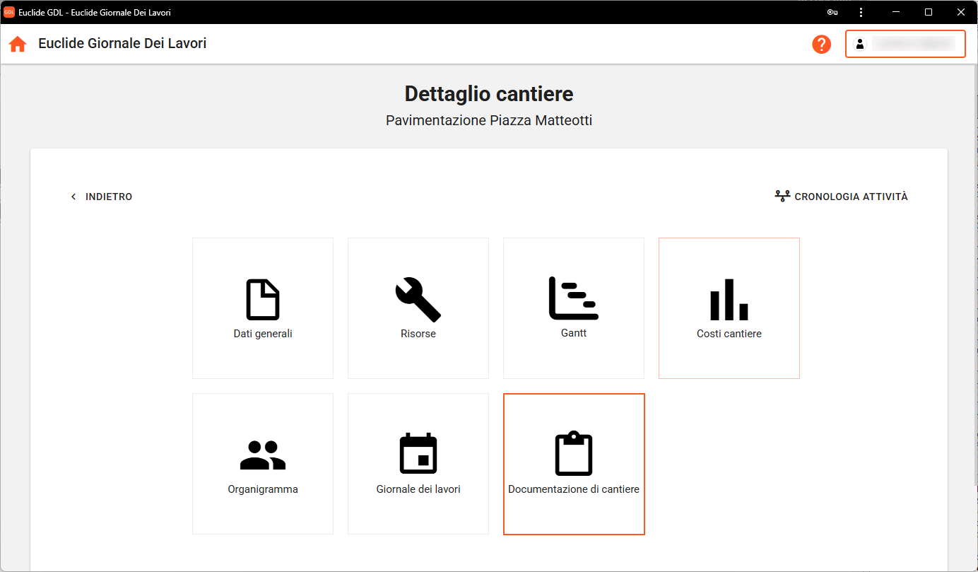978x572 pixels.
Task: Open Organigramma people icon
Action: tap(263, 455)
